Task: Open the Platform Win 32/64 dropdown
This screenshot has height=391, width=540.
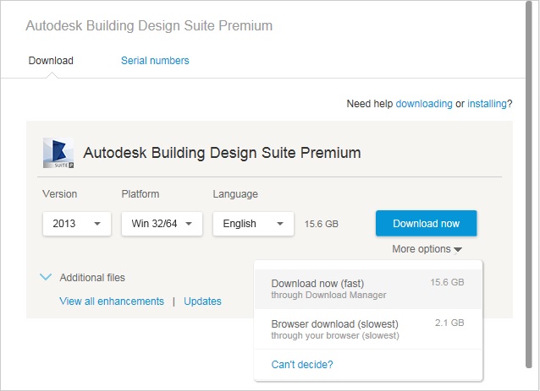Action: [x=162, y=224]
